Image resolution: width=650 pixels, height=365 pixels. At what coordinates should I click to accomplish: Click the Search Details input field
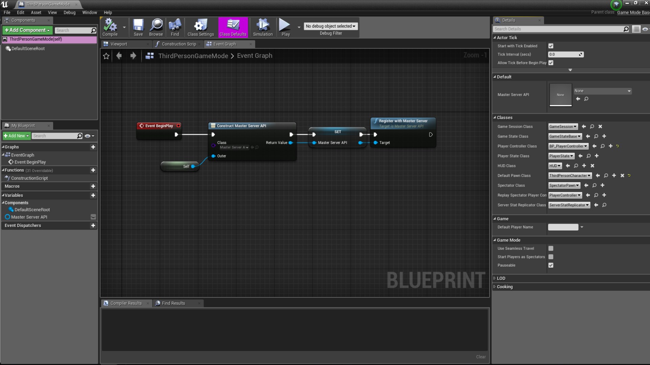(558, 29)
